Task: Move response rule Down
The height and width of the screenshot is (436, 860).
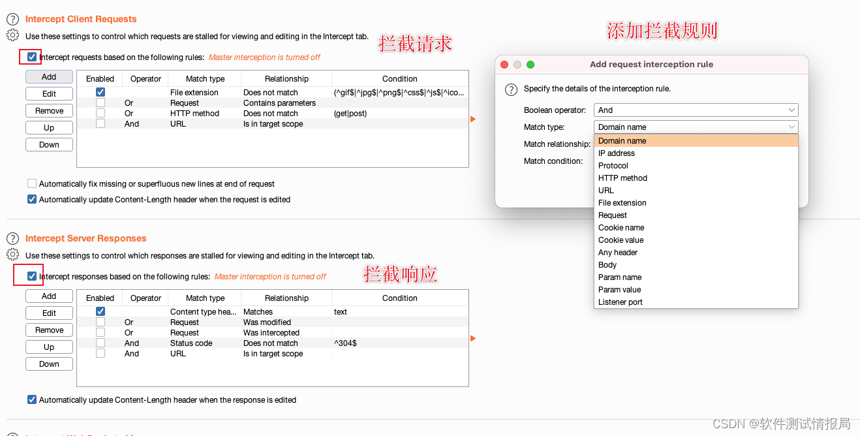Action: (x=49, y=364)
